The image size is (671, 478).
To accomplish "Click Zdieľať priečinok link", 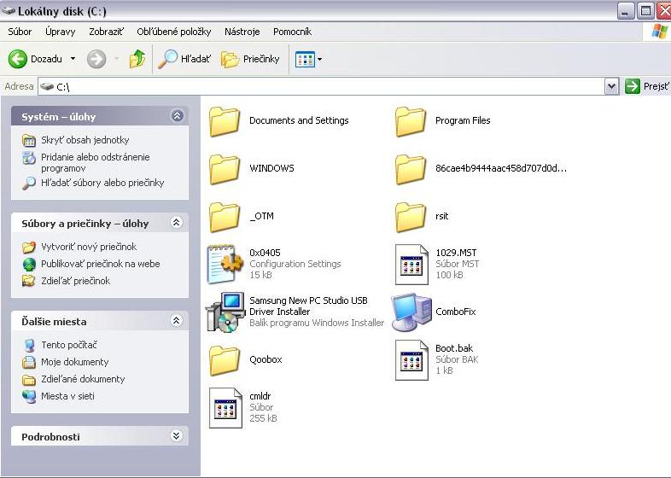I will coord(75,281).
